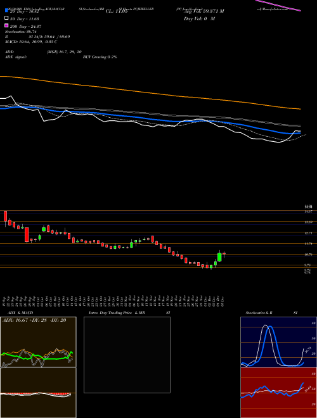Select the '200 Day - 24.37' legend text
This screenshot has height=418, width=317.
click(x=25, y=27)
